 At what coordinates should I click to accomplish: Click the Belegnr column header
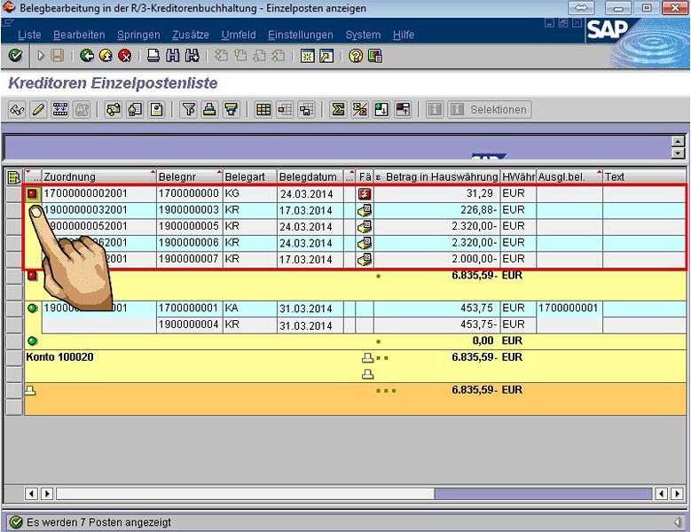coord(190,177)
